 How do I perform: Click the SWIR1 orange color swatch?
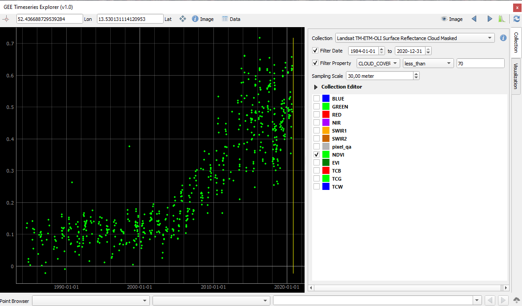point(326,130)
